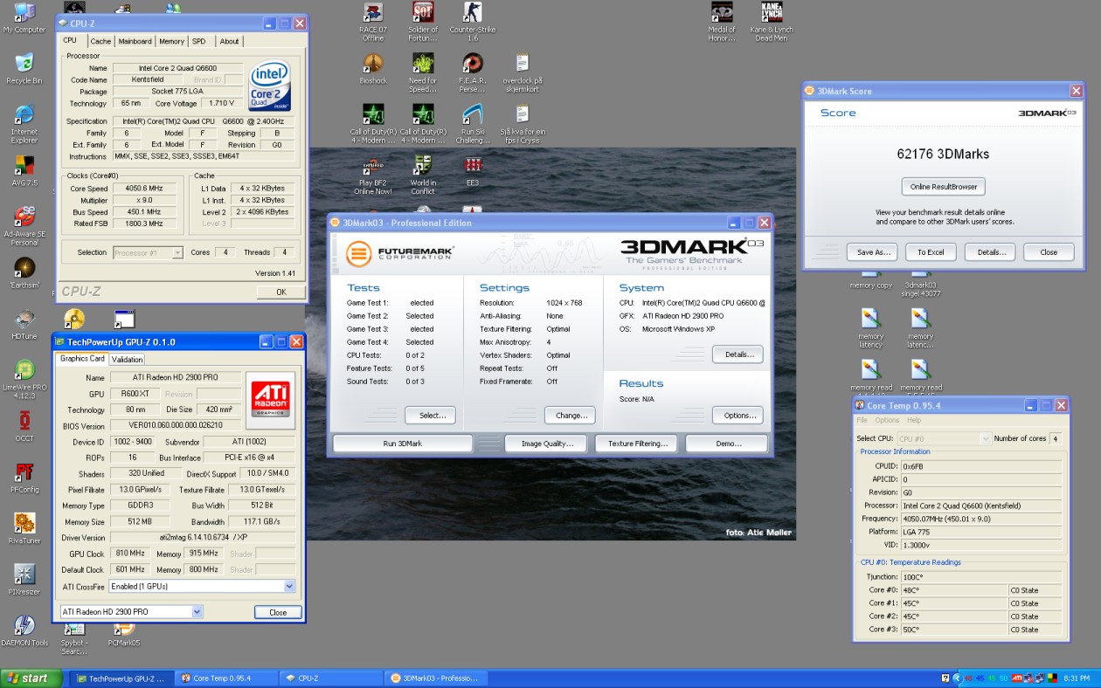Open the F.E.A.R. Perseus shortcut
Viewport: 1101px width, 688px height.
click(x=473, y=72)
